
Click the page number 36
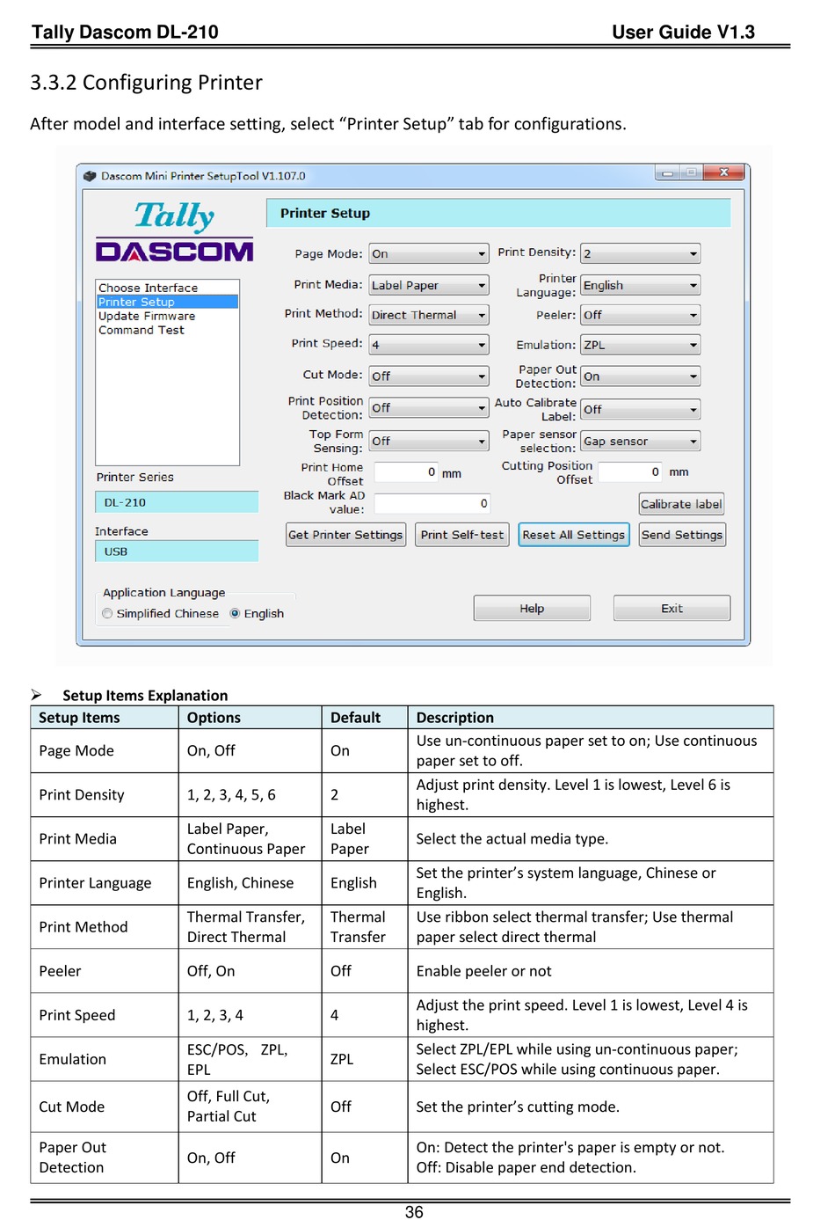(x=414, y=1211)
